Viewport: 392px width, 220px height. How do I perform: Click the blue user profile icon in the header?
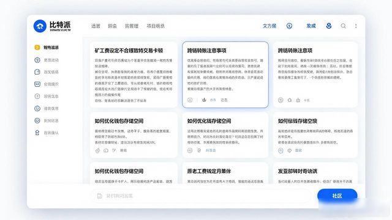tap(329, 26)
